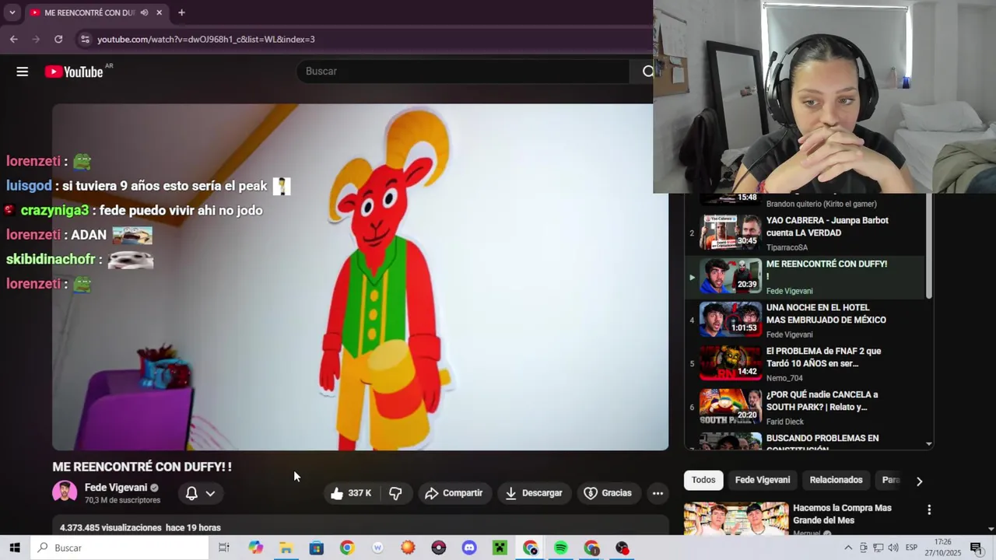Toggle notification bell for Fede Vigevani
This screenshot has height=560, width=996.
[x=191, y=493]
